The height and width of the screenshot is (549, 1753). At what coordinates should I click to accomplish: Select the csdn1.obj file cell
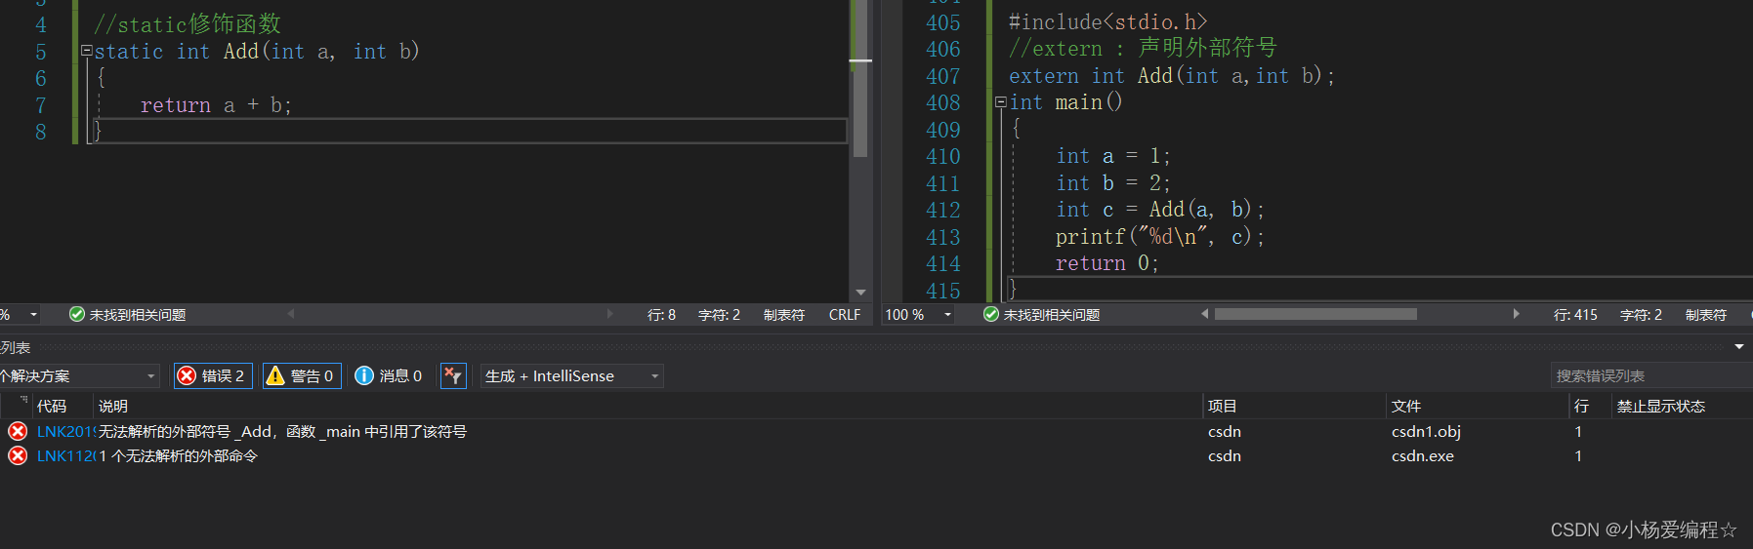pos(1426,431)
